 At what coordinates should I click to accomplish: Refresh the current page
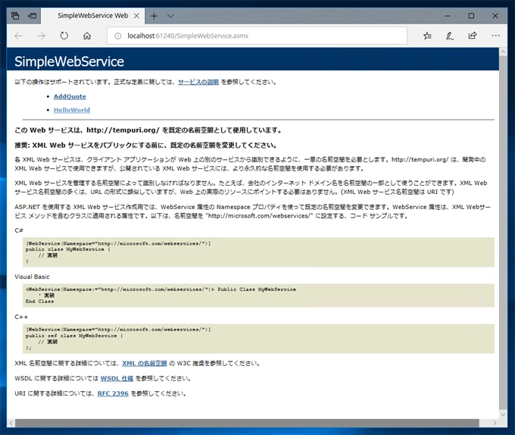point(64,36)
